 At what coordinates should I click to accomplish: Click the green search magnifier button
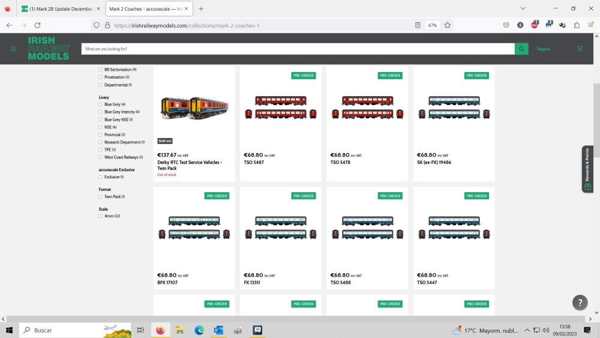tap(521, 49)
